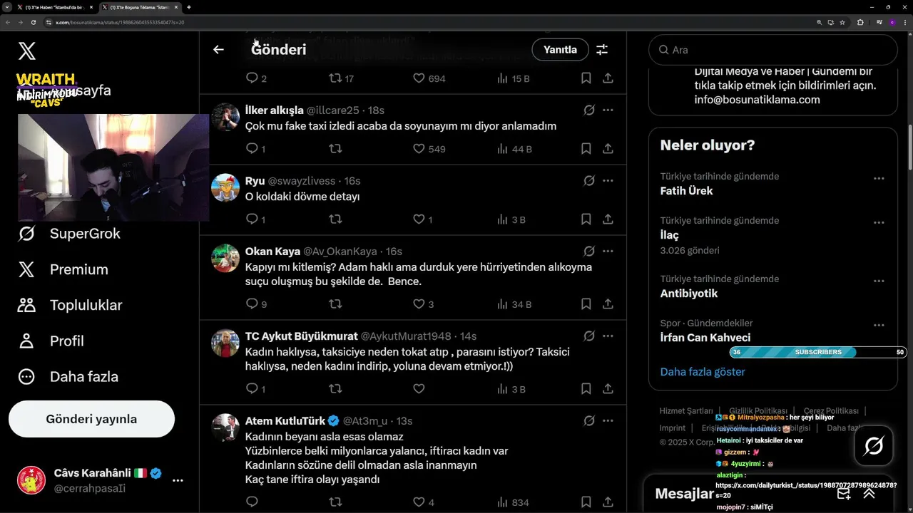913x513 pixels.
Task: Click the Gönderi yayınla button
Action: 91,419
